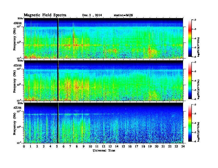218x168 pixels.
Task: Click the "9" hour tick label
Action: click(x=84, y=146)
